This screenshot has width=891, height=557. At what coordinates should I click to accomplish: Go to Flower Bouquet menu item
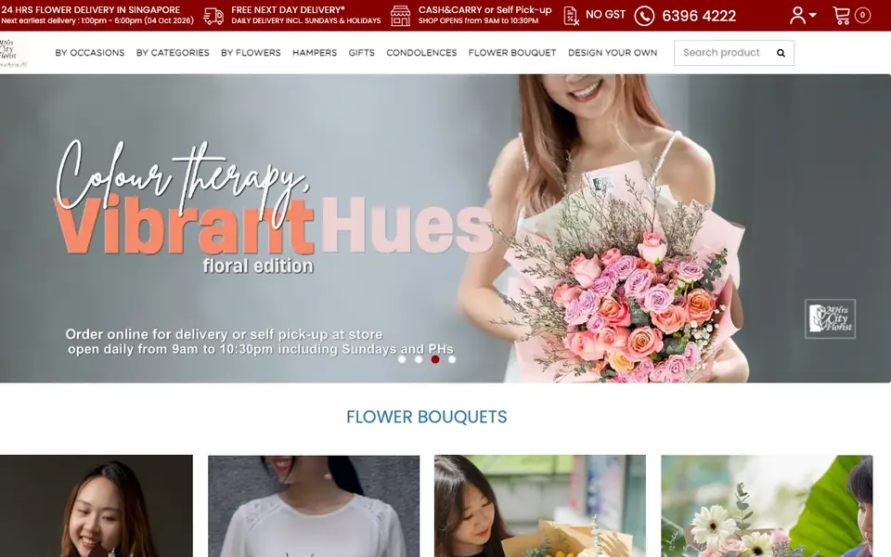512,53
